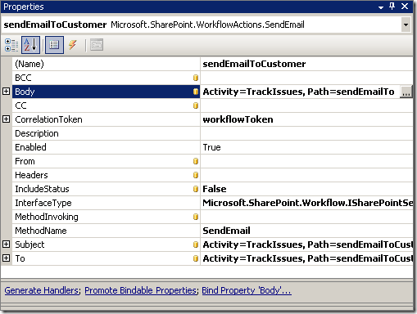This screenshot has height=314, width=417.
Task: Click the bind indicator for IncludeStatus
Action: pyautogui.click(x=196, y=189)
